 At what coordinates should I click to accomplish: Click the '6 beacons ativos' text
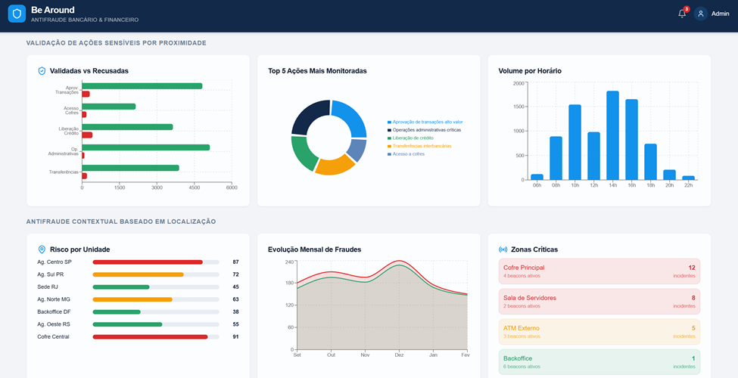click(x=522, y=367)
